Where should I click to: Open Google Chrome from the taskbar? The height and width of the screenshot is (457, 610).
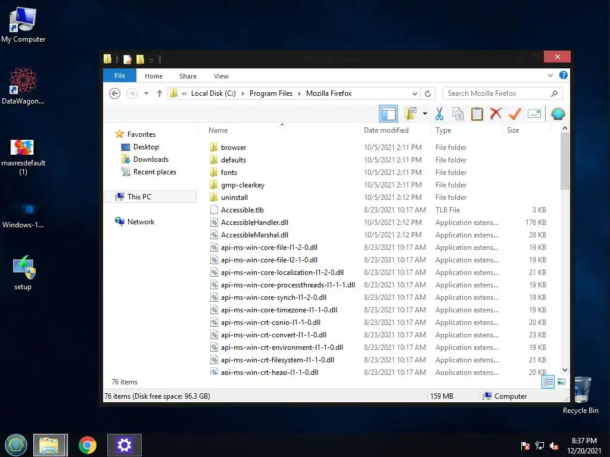click(x=87, y=445)
